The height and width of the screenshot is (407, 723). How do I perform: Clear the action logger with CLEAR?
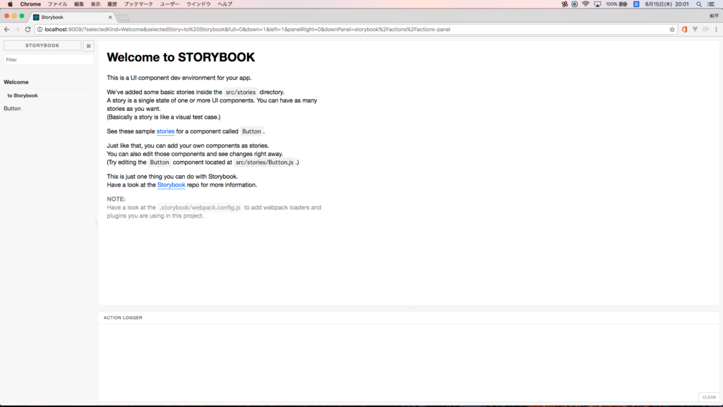pyautogui.click(x=709, y=397)
